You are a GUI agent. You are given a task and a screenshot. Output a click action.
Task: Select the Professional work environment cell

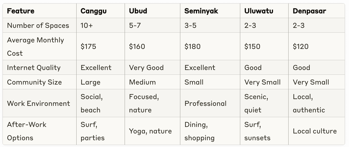click(205, 103)
